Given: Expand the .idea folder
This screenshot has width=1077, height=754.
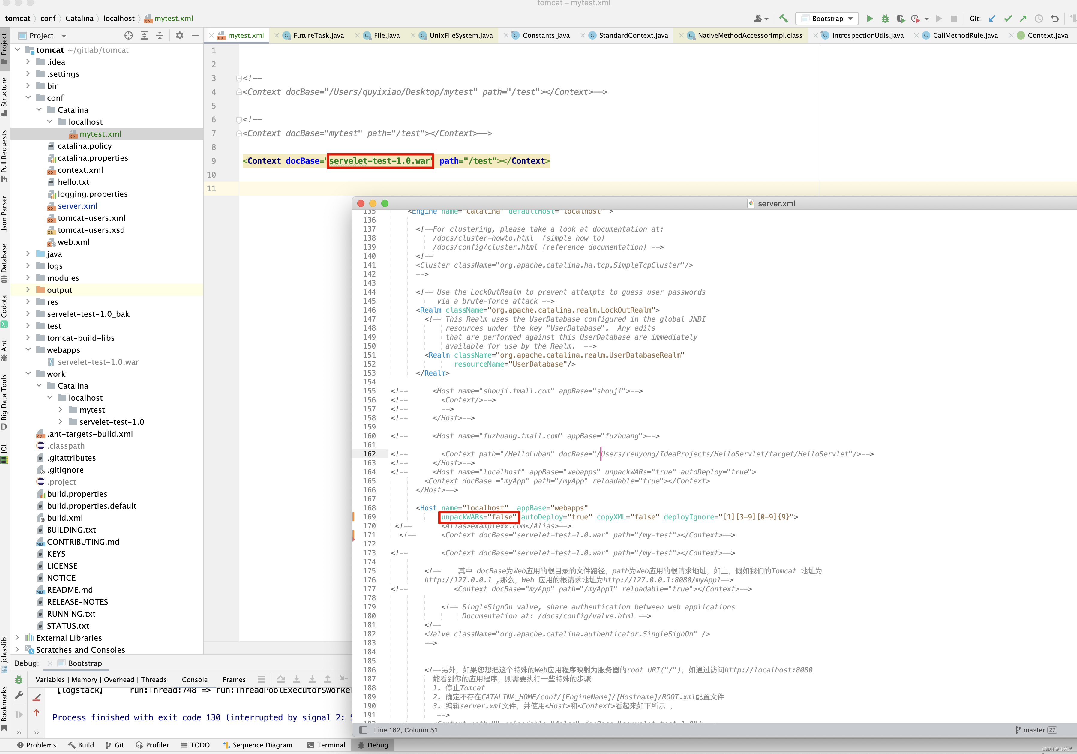Looking at the screenshot, I should 28,62.
